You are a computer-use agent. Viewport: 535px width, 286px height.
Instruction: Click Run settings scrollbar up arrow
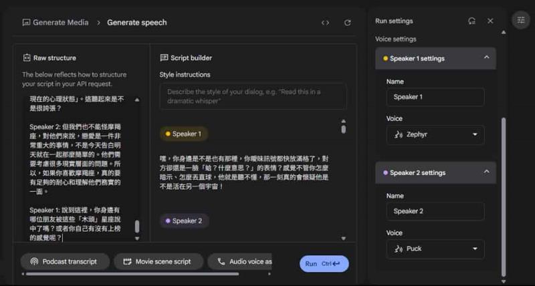(x=504, y=32)
